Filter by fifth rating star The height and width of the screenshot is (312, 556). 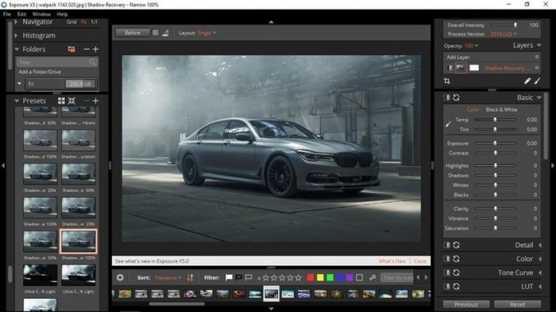click(x=299, y=278)
